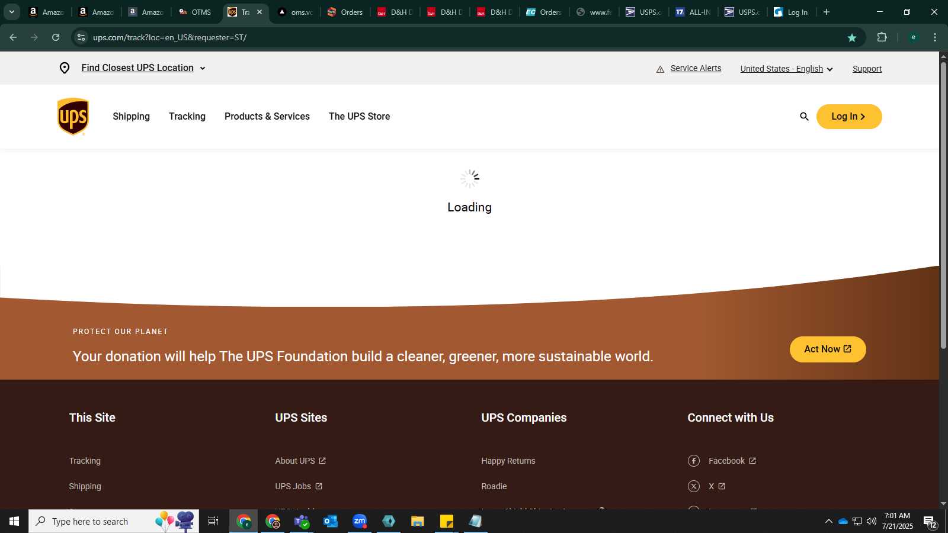This screenshot has height=533, width=948.
Task: Open the Chrome profile avatar
Action: (x=914, y=37)
